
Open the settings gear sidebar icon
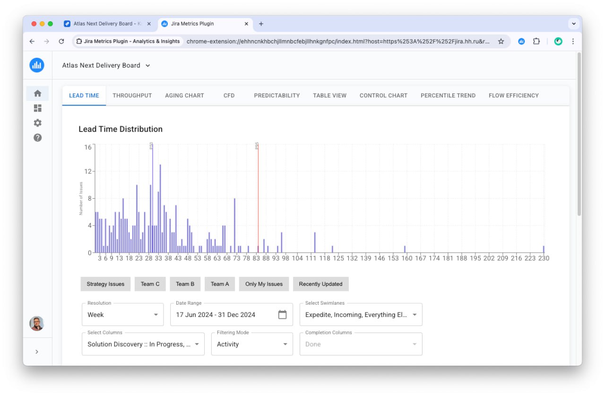[x=37, y=123]
